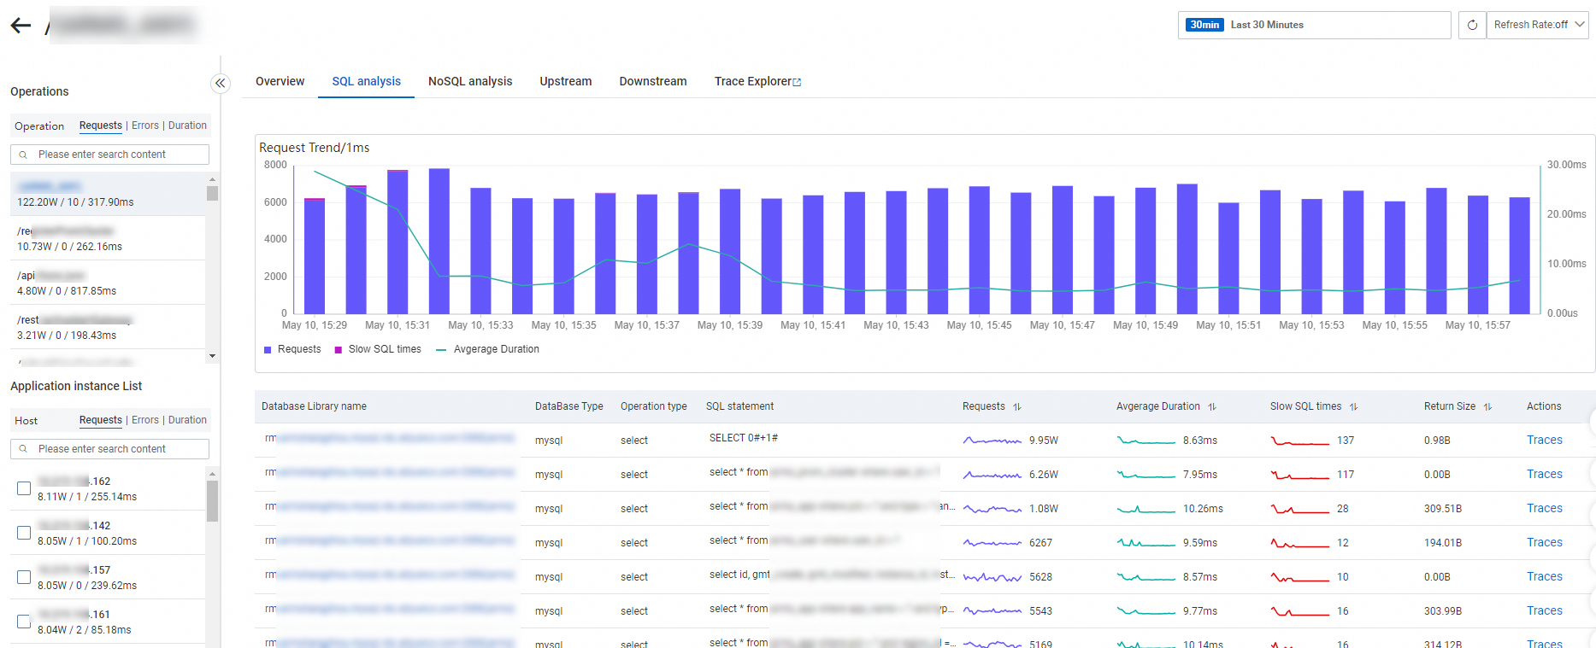Screen dimensions: 1596x648
Task: Sort by Requests column icon
Action: pyautogui.click(x=1017, y=407)
